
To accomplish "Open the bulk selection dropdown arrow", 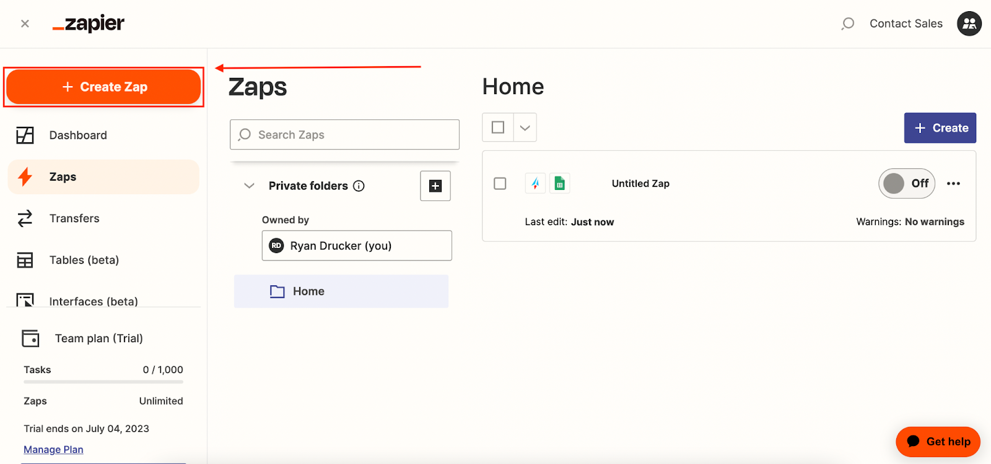I will pyautogui.click(x=525, y=127).
